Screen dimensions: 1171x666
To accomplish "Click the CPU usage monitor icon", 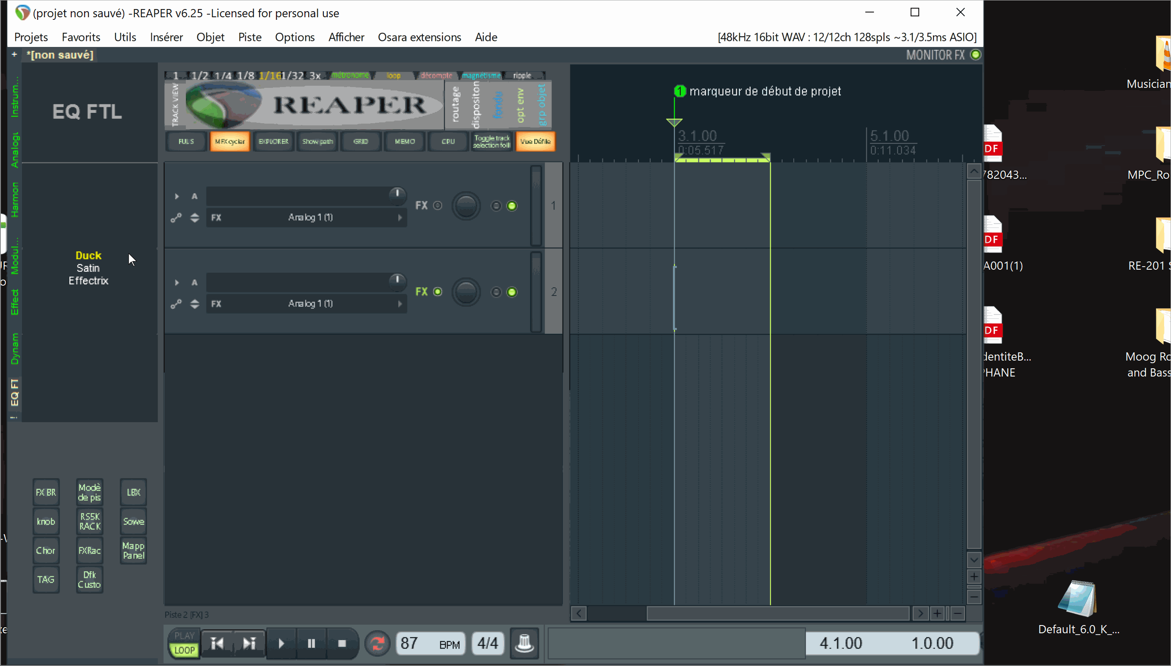I will click(447, 141).
